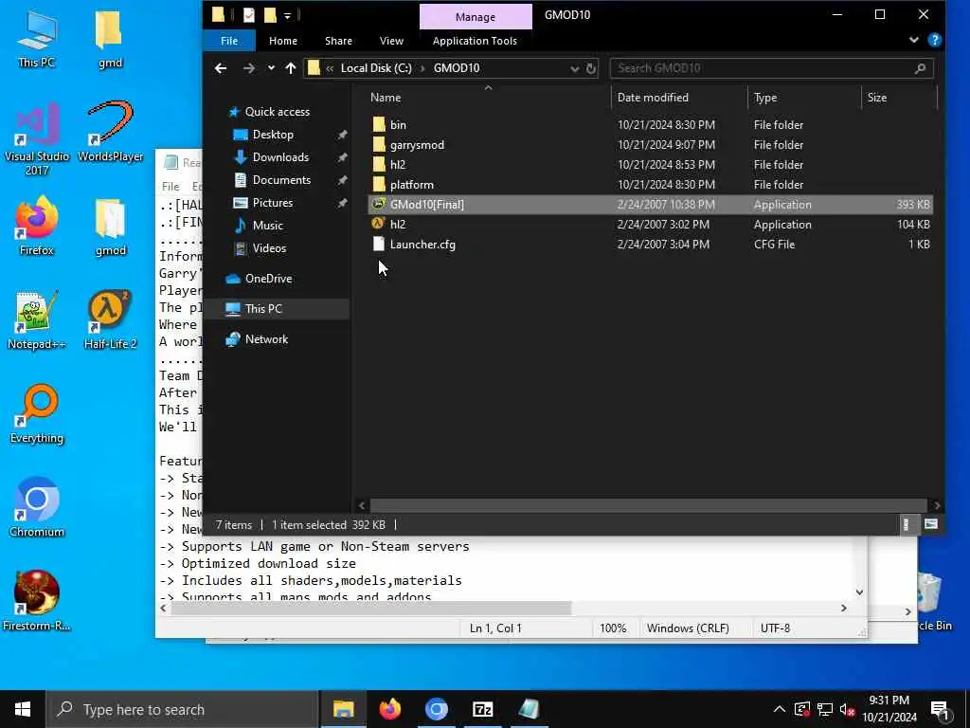Screen dimensions: 970x728
Task: Open Pictures in navigation pane
Action: coord(272,203)
